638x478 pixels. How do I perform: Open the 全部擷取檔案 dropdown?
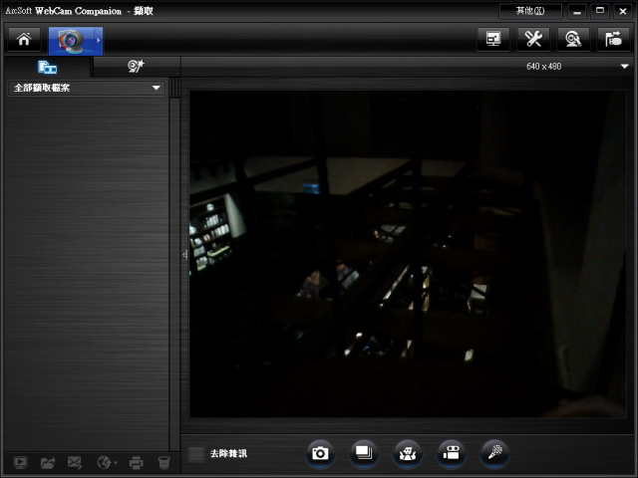click(87, 88)
